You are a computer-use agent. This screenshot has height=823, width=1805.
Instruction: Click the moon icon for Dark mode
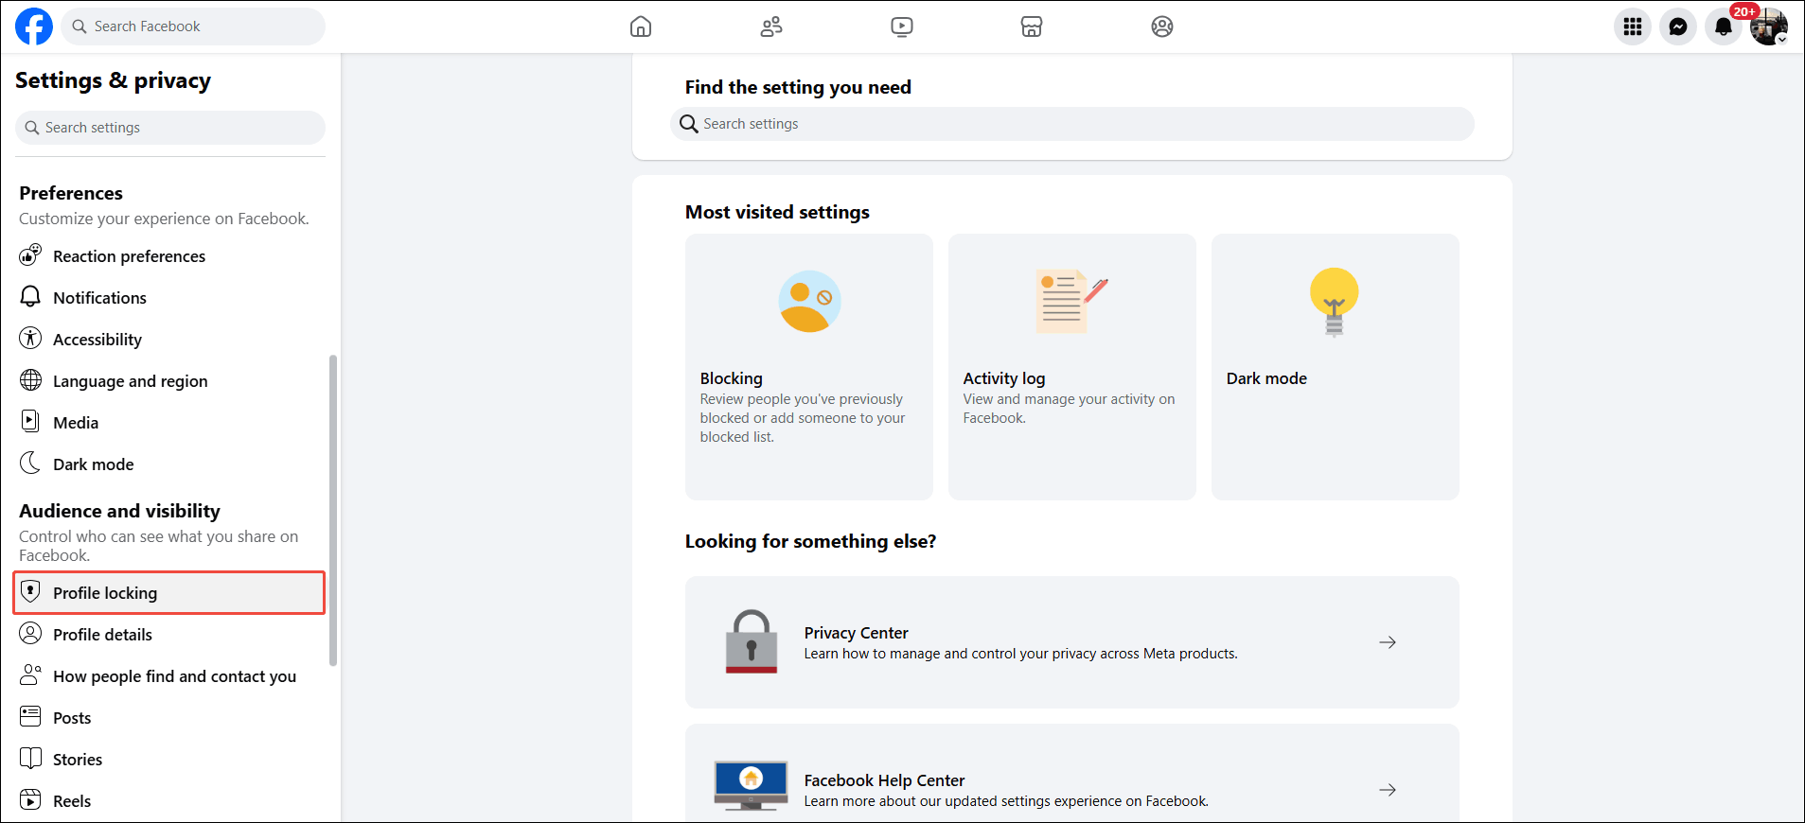(x=30, y=463)
